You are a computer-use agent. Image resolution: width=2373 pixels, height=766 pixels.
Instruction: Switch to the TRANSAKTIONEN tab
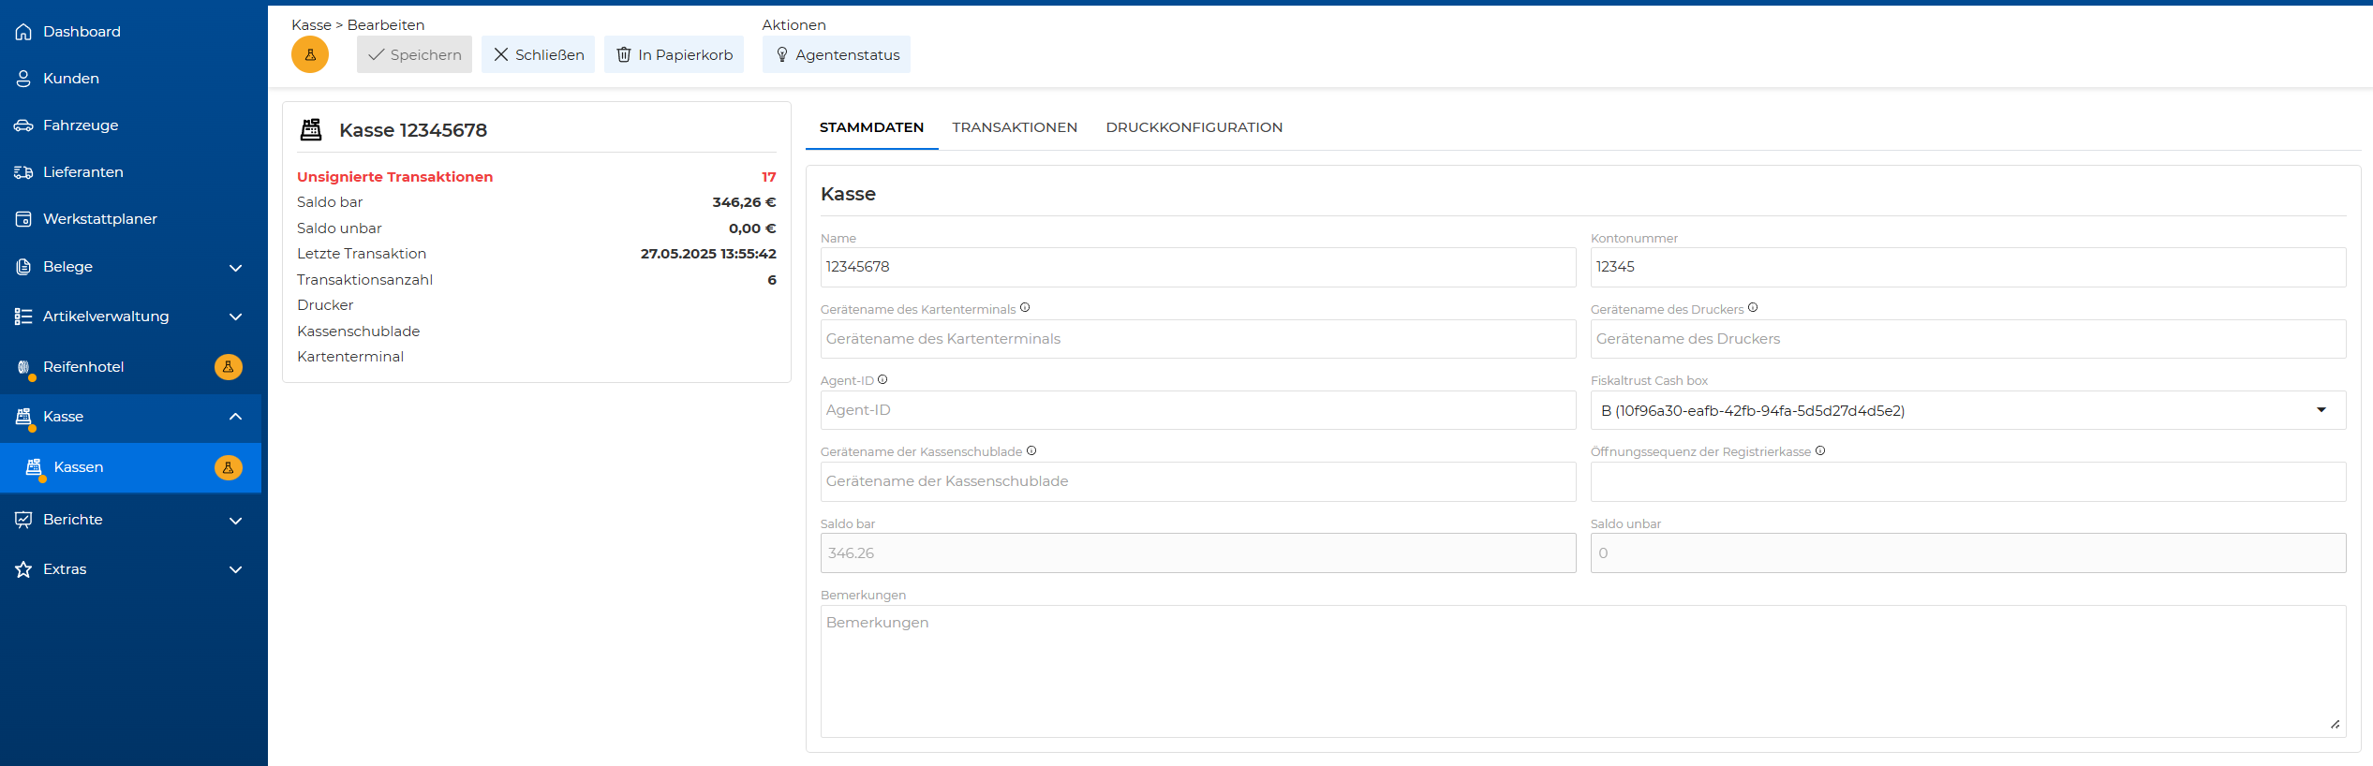coord(1015,127)
